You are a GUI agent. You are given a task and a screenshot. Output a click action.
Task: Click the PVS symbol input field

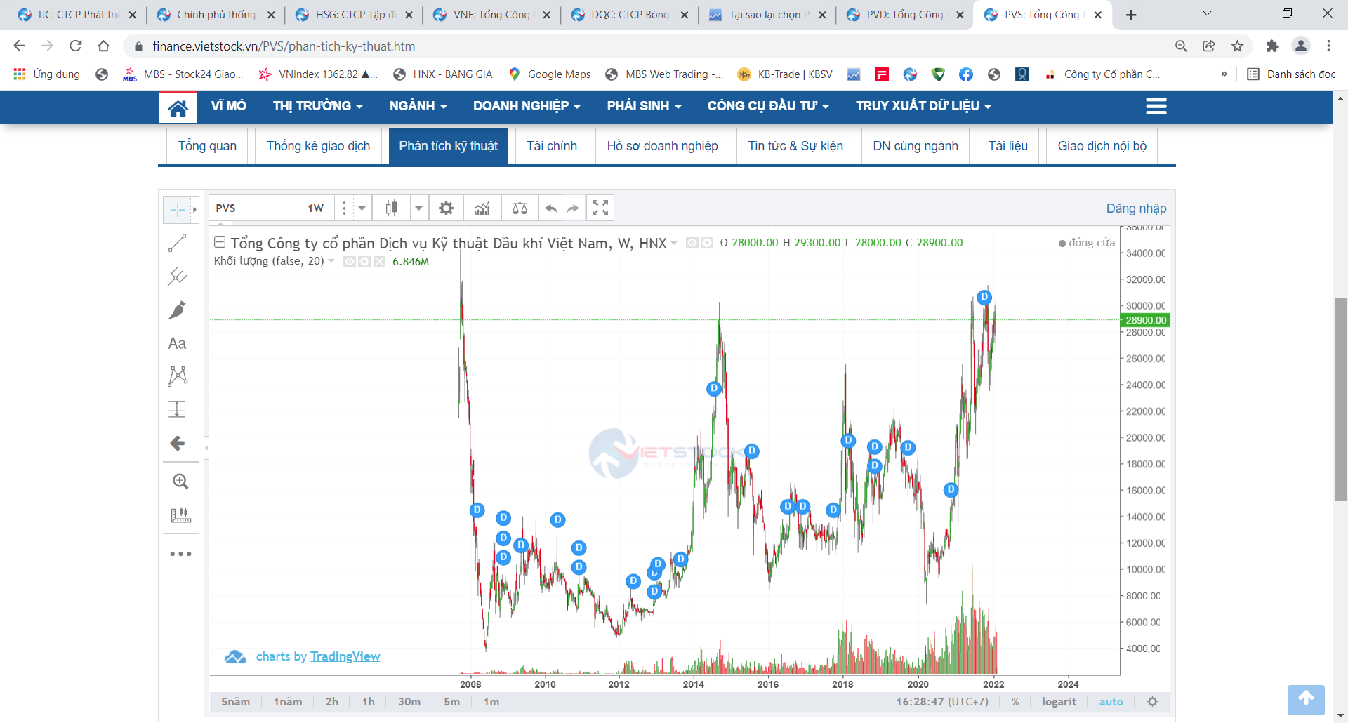click(253, 208)
